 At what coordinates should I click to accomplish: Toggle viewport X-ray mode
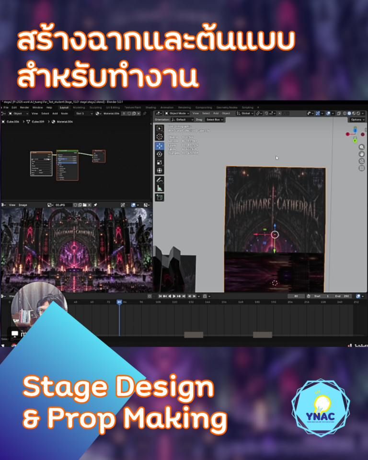tap(339, 113)
